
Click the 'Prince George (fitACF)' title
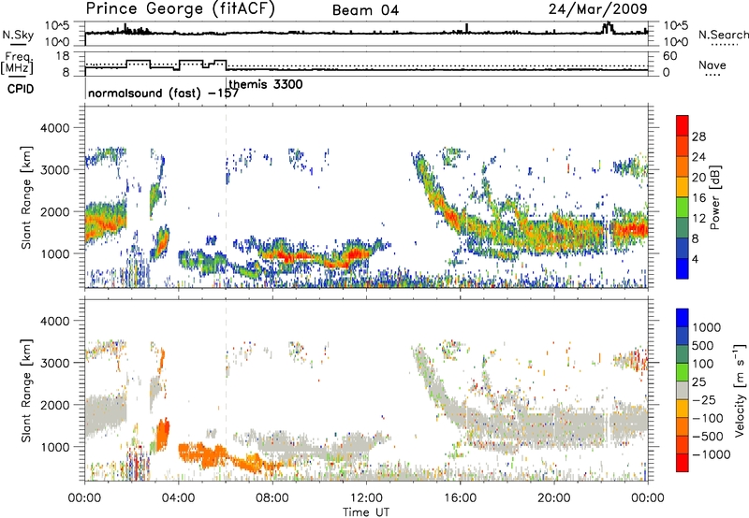(x=181, y=8)
